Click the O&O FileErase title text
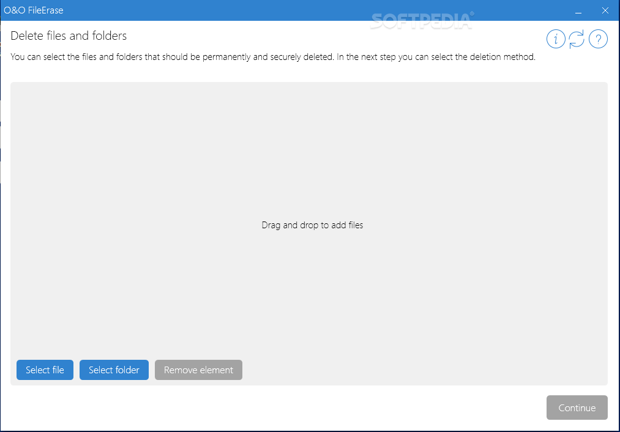This screenshot has height=432, width=620. point(34,10)
